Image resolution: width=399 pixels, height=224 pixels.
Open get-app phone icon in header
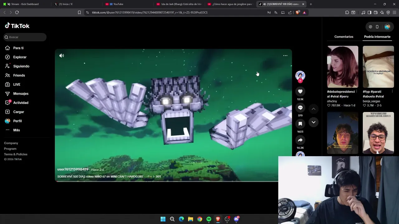point(377,27)
